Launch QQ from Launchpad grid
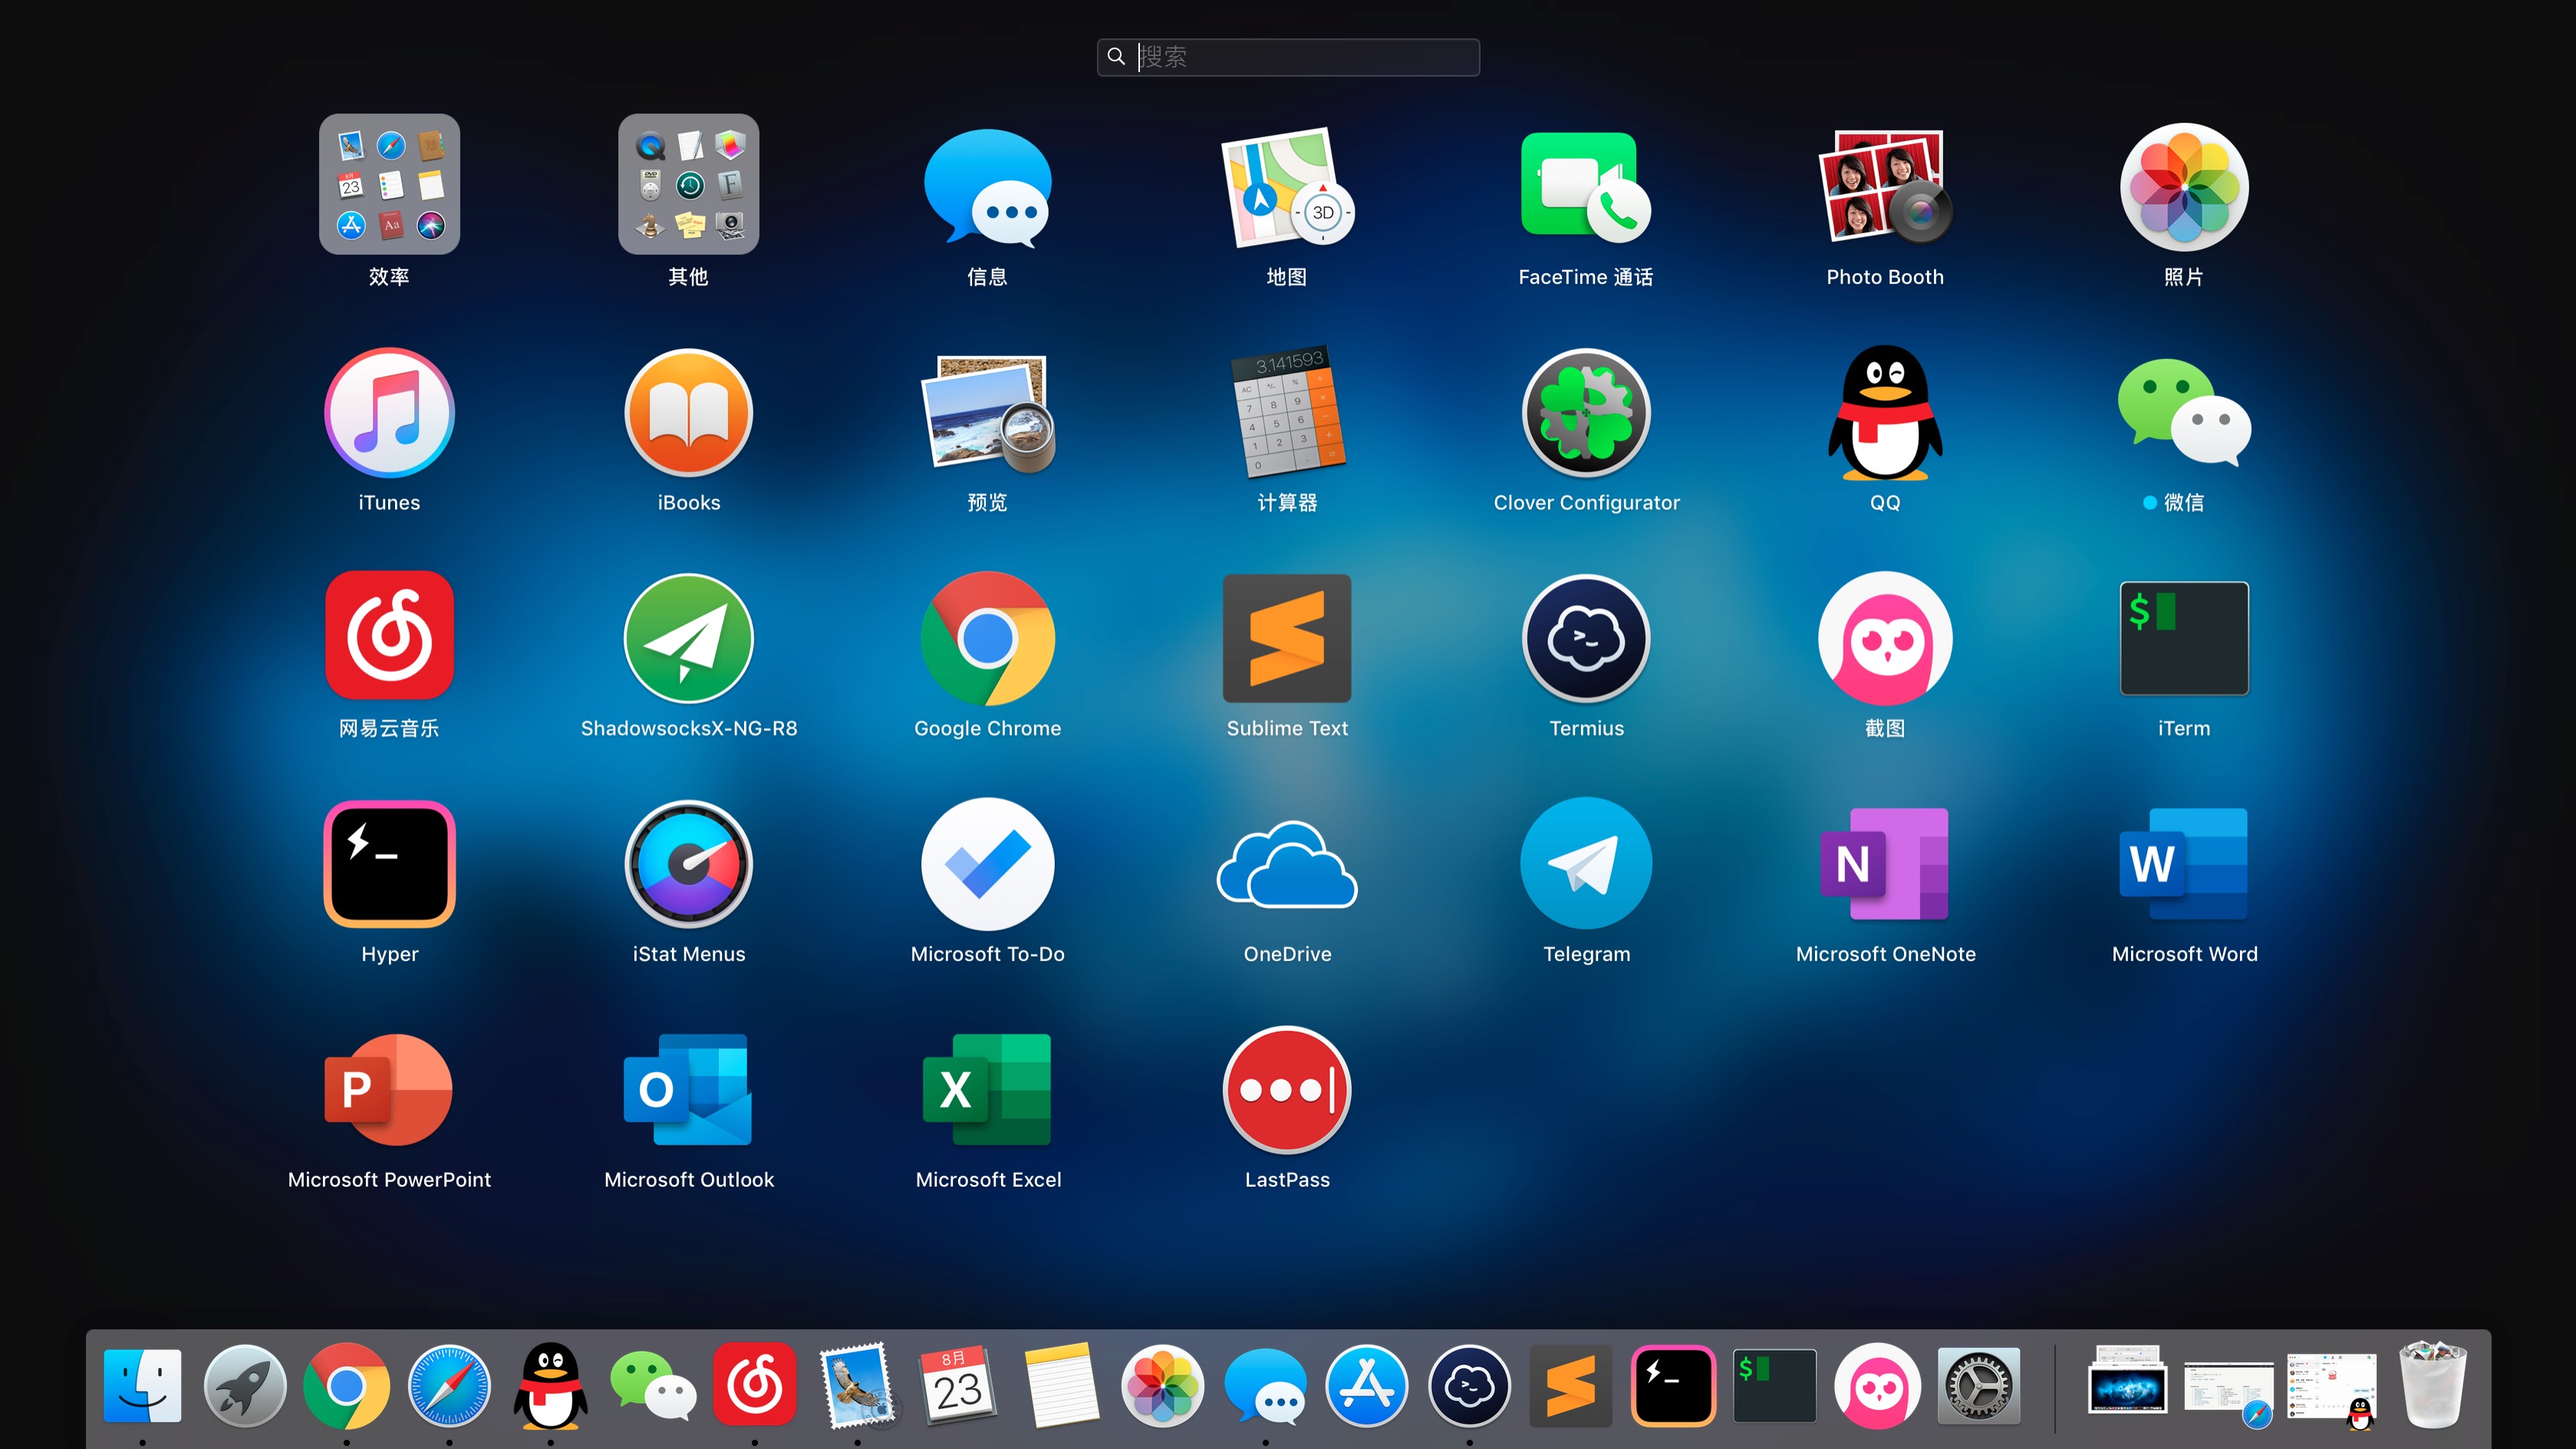The height and width of the screenshot is (1449, 2576). 1885,412
